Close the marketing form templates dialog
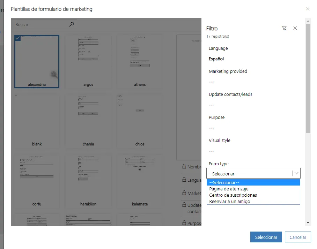Screen dimensions: 317x249 coord(308,8)
